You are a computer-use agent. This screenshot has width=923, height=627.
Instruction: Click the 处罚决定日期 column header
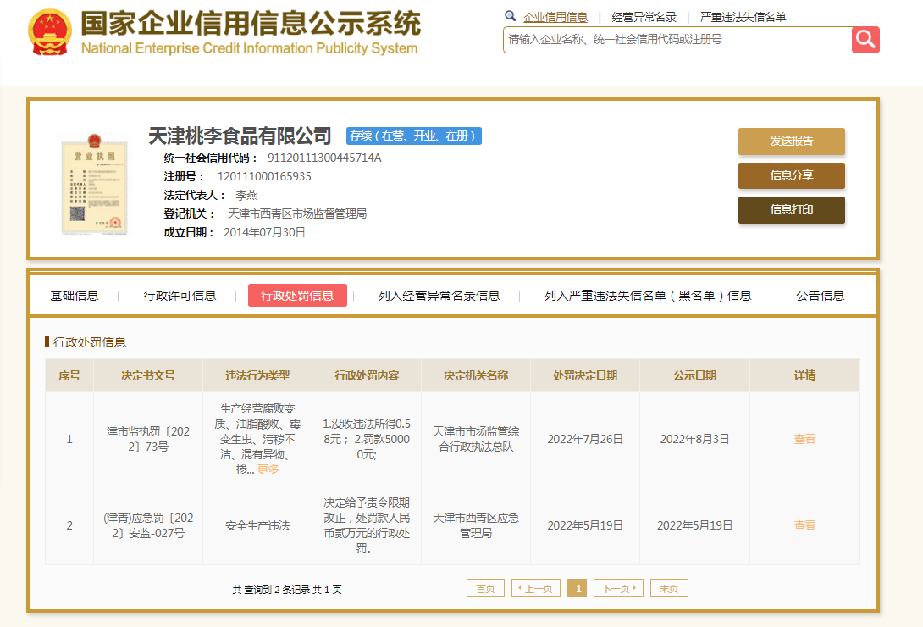tap(585, 375)
